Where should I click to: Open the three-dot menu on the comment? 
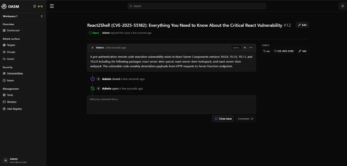coord(251,48)
